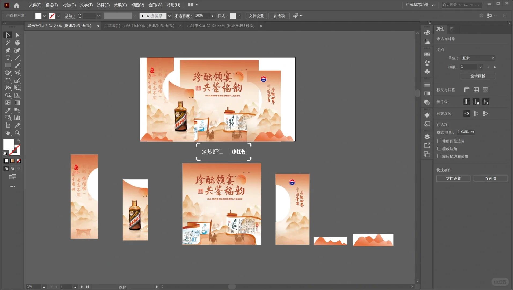The image size is (513, 290).
Task: Click the large white fill swatch
Action: pyautogui.click(x=9, y=144)
